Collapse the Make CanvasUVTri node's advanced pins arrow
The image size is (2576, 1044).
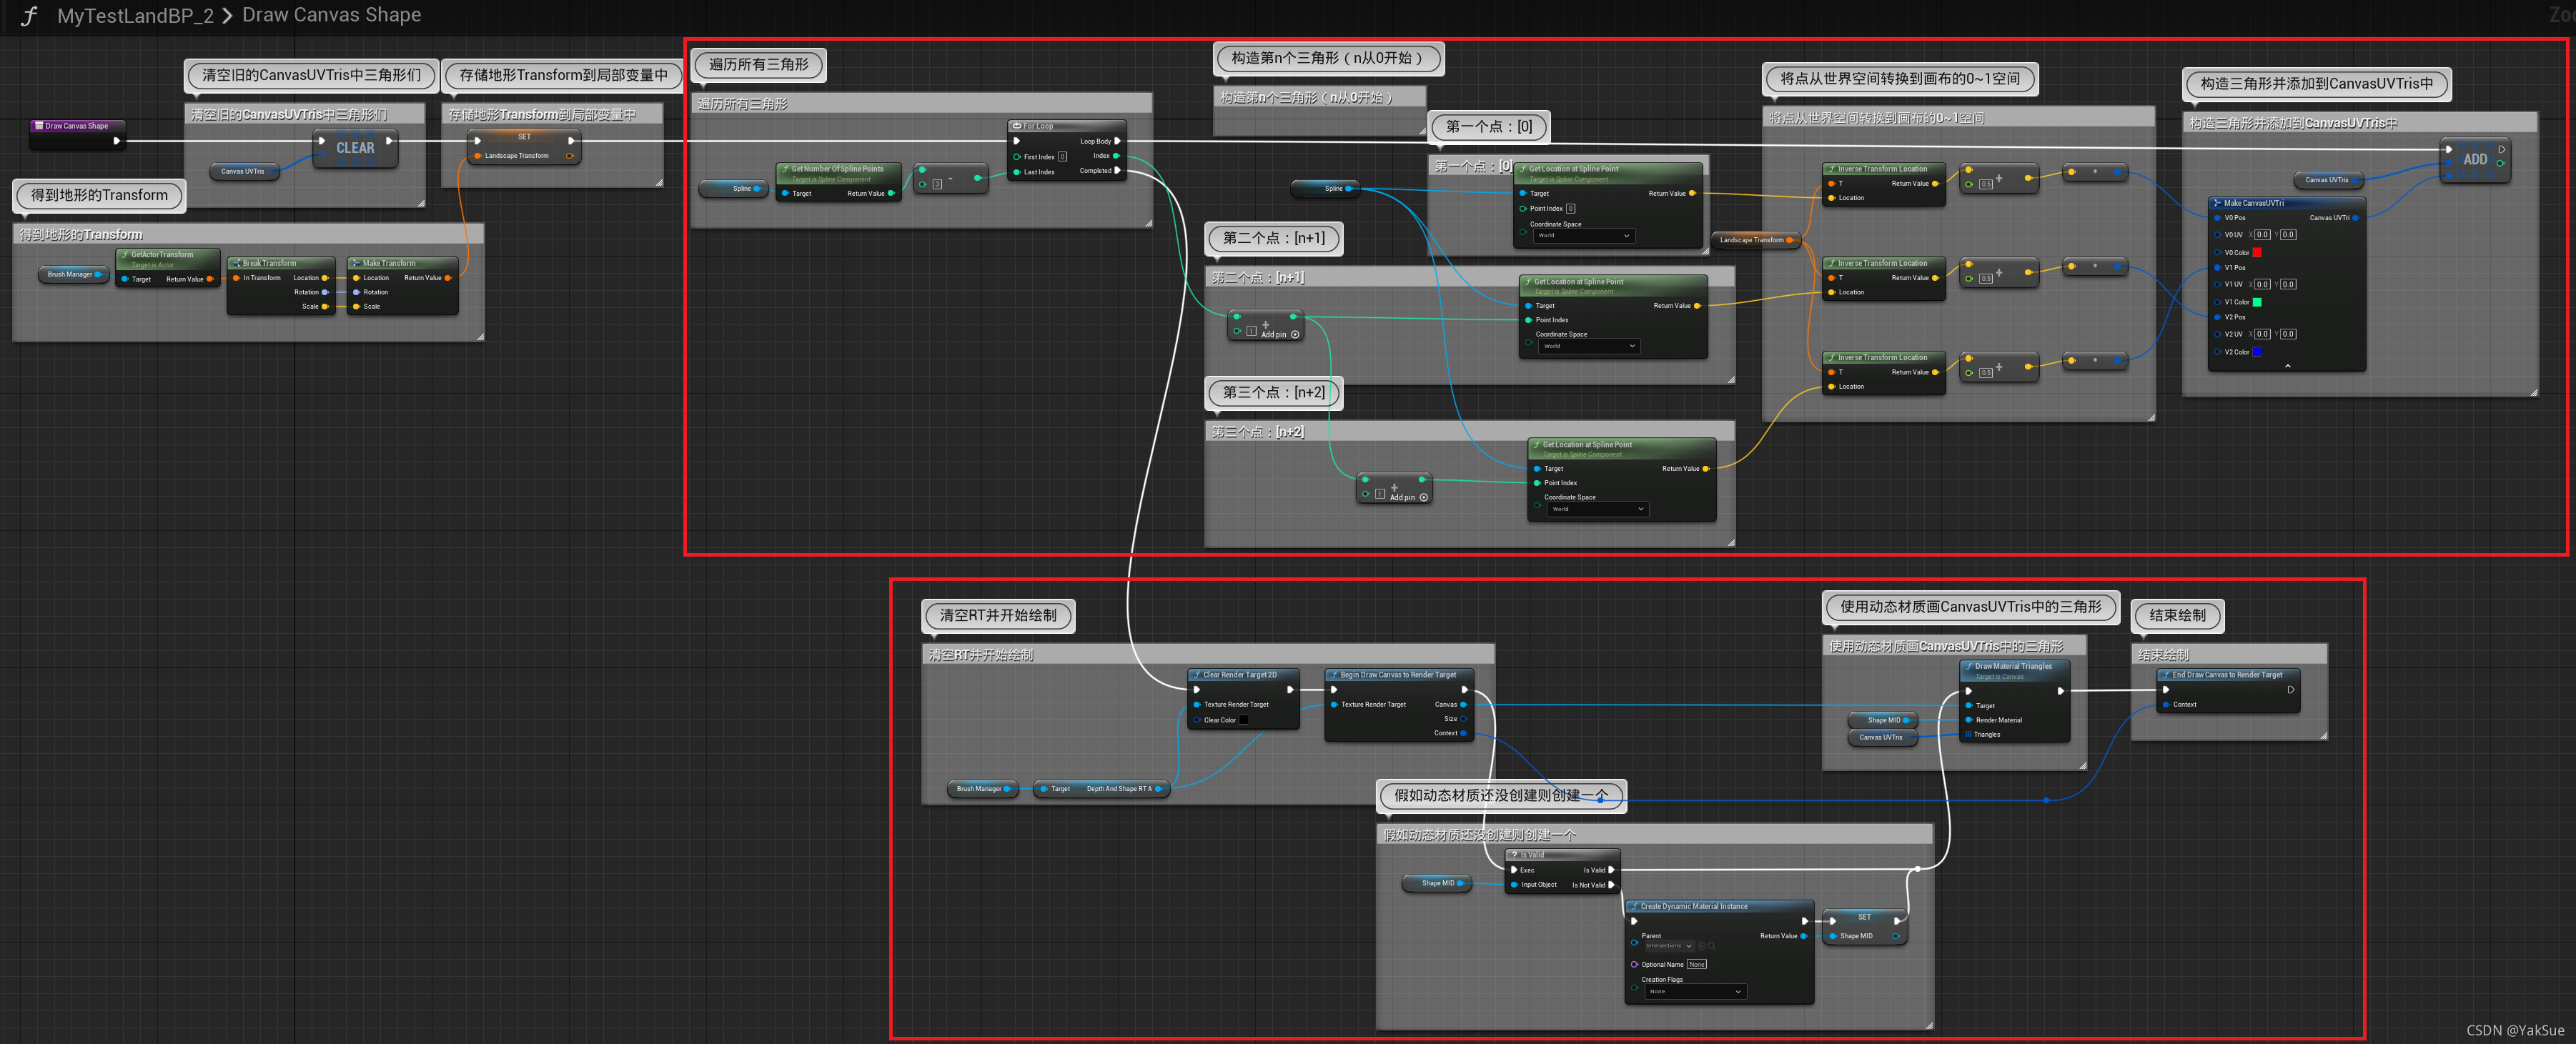pos(2287,366)
